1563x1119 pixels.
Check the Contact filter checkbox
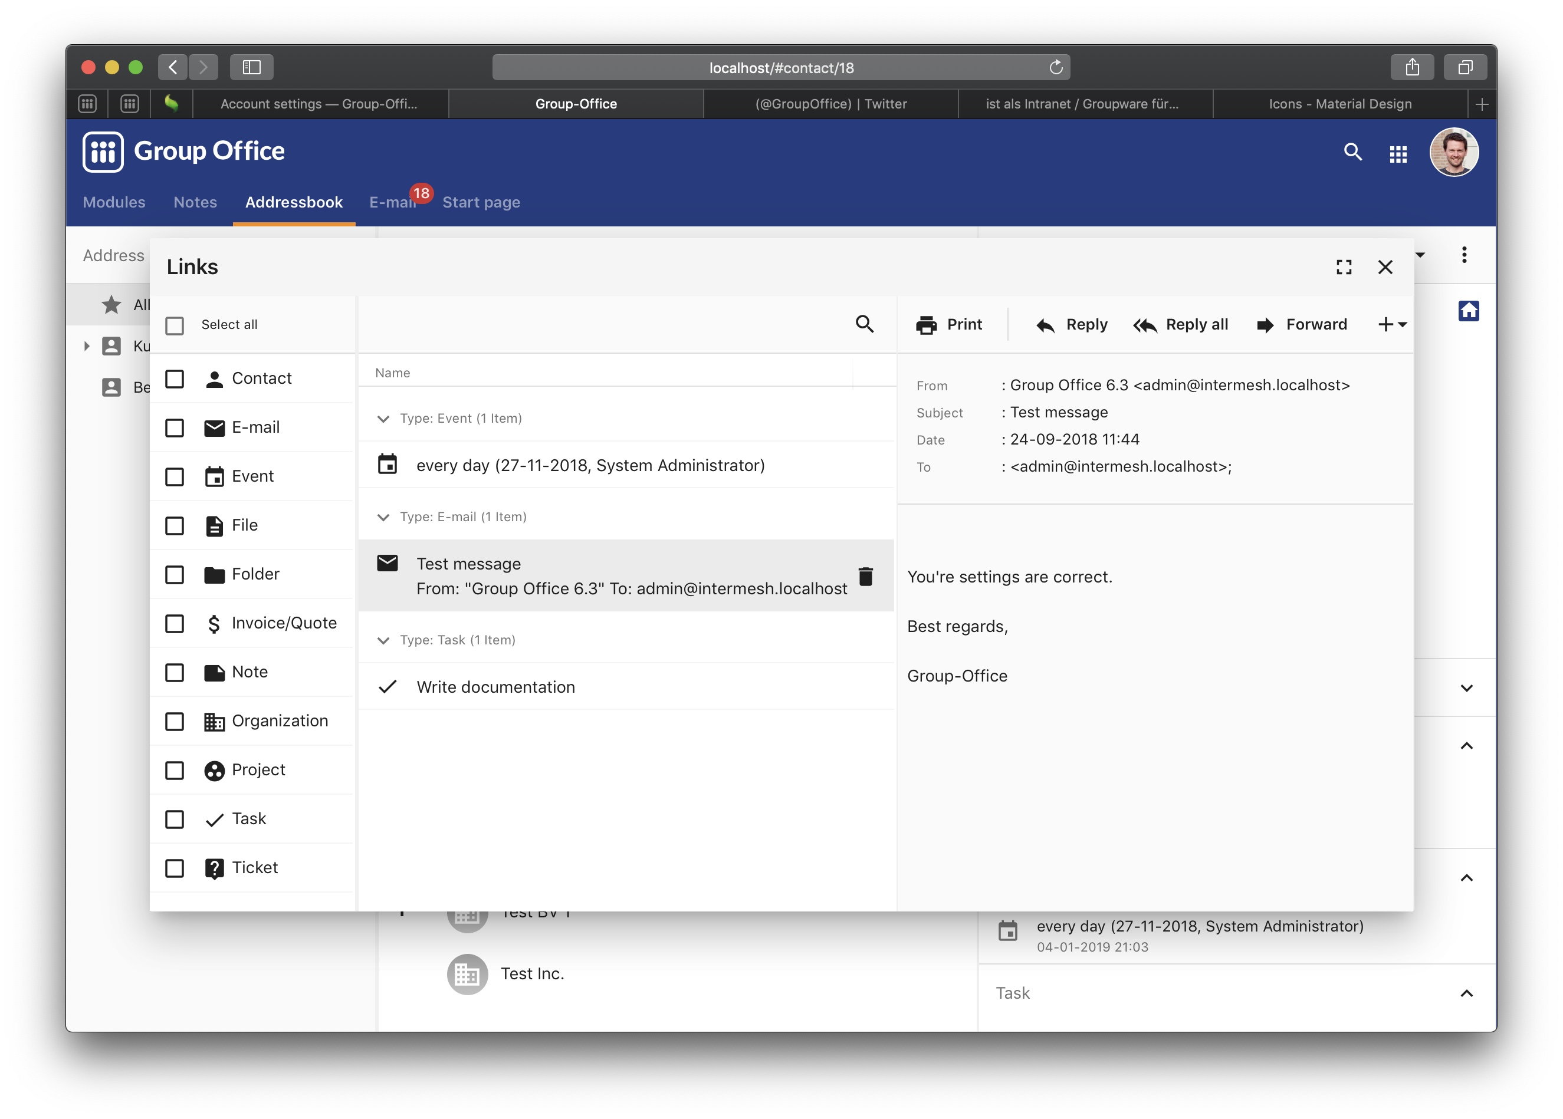(175, 379)
